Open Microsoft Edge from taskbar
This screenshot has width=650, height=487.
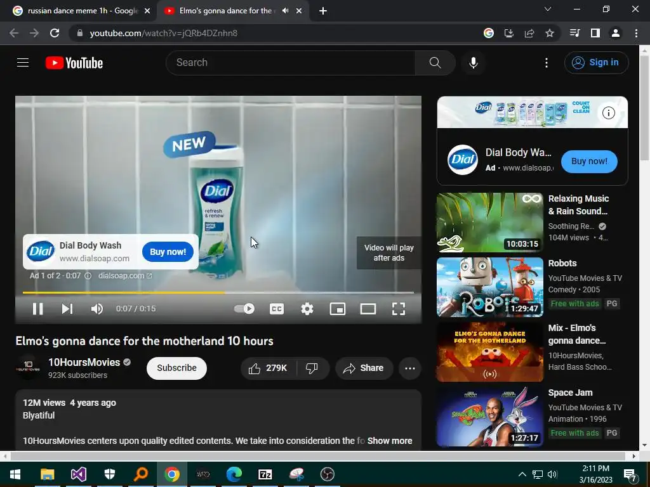click(x=234, y=474)
